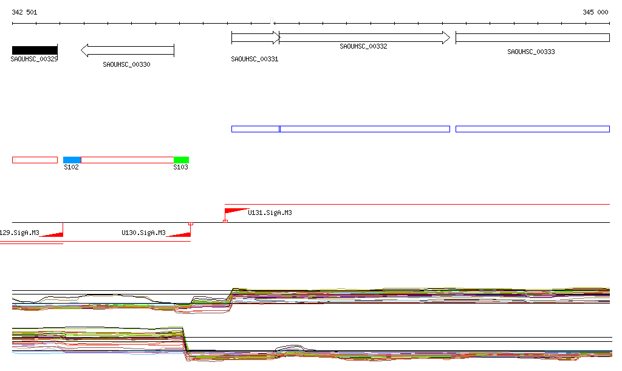The width and height of the screenshot is (622, 371).
Task: Click the SAOUHSC_00332 long gene arrow
Action: pyautogui.click(x=364, y=38)
